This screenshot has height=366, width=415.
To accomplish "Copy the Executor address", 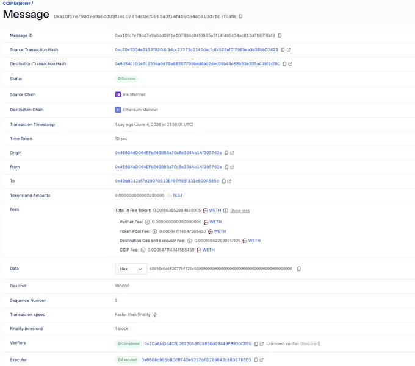I will pos(256,360).
